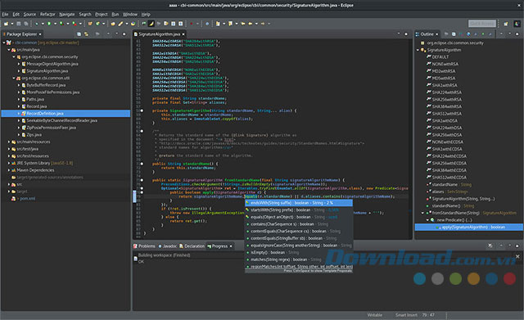This screenshot has width=524, height=320.
Task: Click Smart Insert in status bar
Action: click(x=406, y=315)
